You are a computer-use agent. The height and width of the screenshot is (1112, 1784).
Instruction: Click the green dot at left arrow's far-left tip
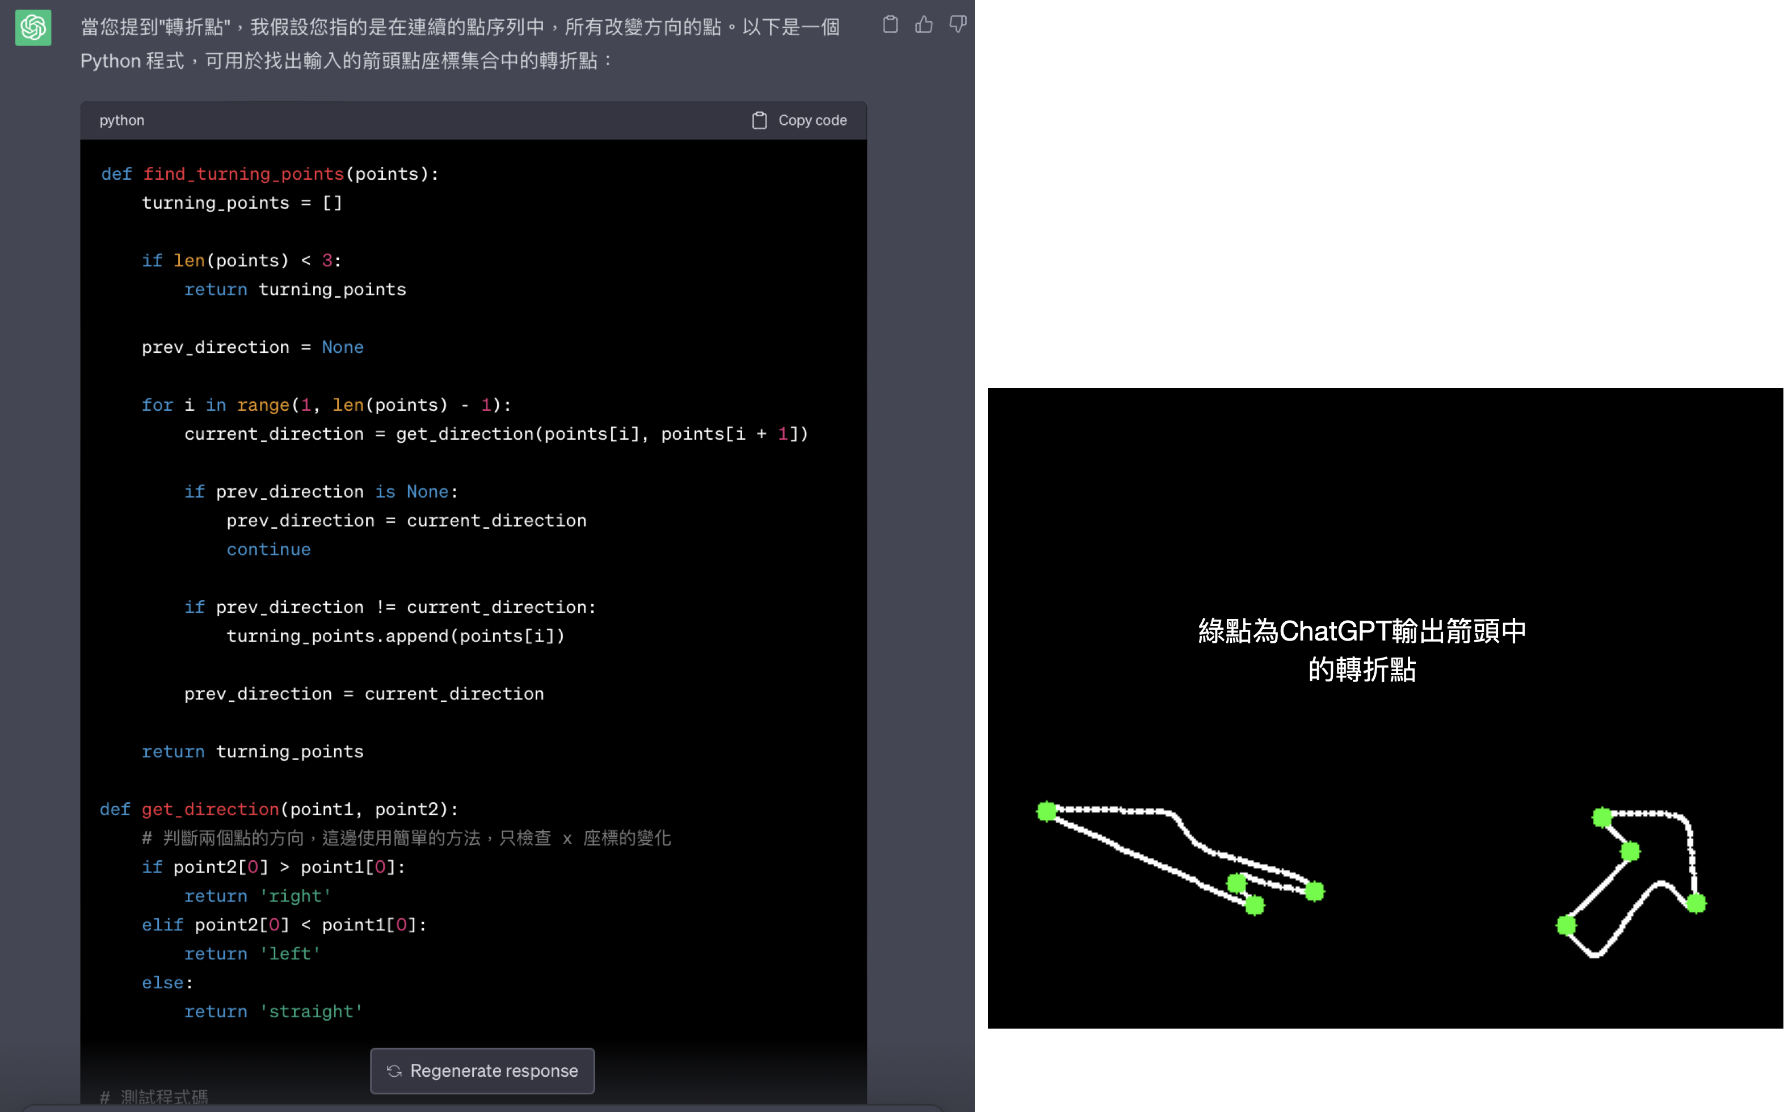[1046, 811]
